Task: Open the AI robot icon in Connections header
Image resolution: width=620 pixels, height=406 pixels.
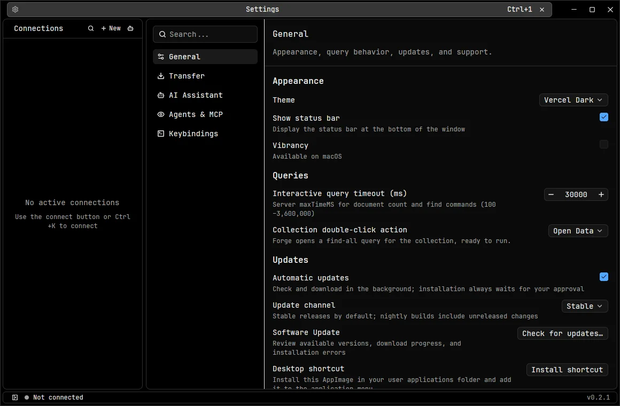Action: click(130, 28)
